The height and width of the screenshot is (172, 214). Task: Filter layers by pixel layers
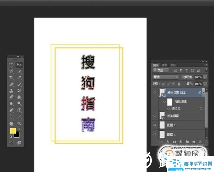[x=175, y=71]
